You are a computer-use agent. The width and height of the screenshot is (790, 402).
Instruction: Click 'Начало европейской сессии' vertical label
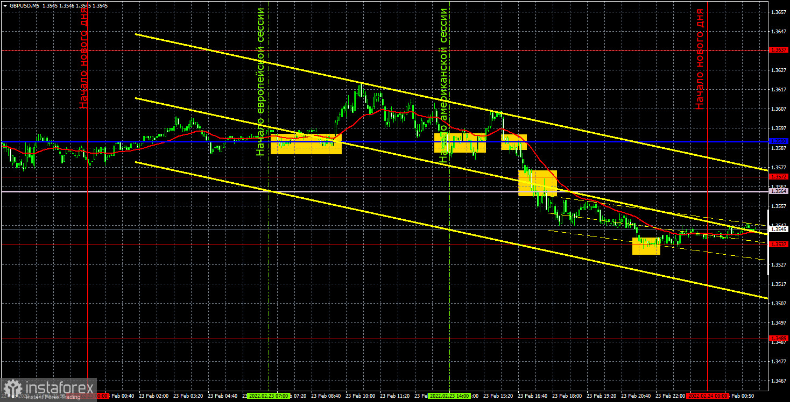[x=261, y=82]
